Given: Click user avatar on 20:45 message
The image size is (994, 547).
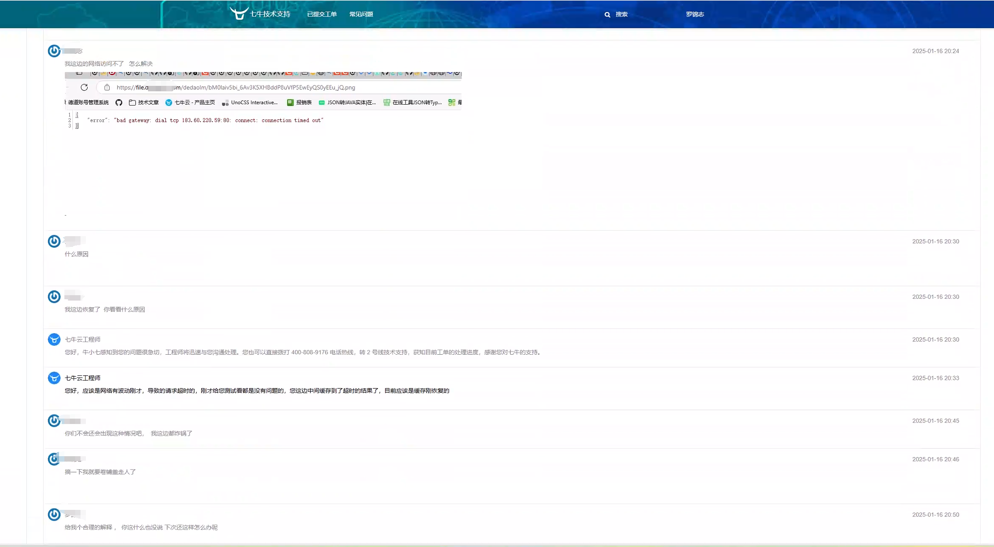Looking at the screenshot, I should 54,421.
